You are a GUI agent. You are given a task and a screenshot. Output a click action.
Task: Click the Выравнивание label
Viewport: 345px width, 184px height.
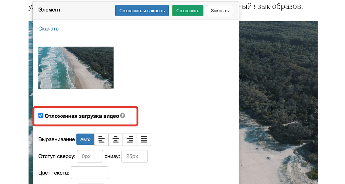click(56, 140)
